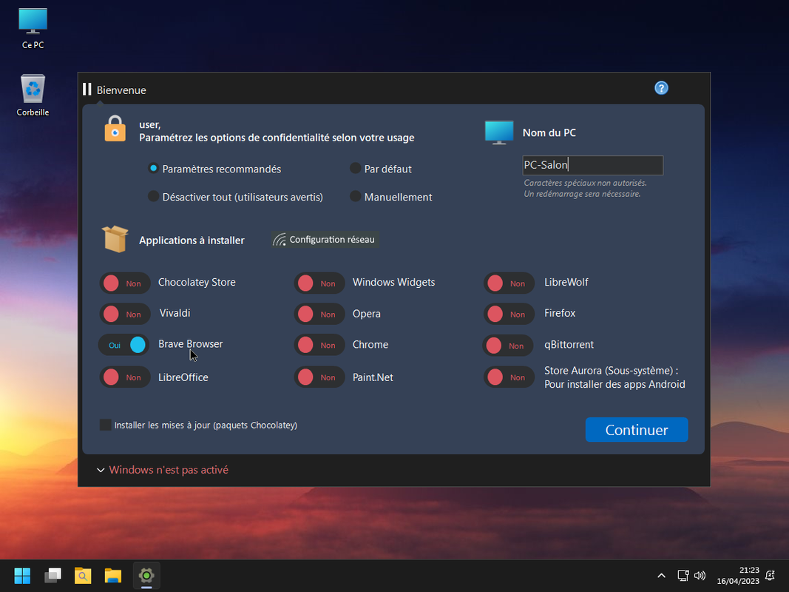
Task: Click the Bienvenue title text
Action: coord(121,90)
